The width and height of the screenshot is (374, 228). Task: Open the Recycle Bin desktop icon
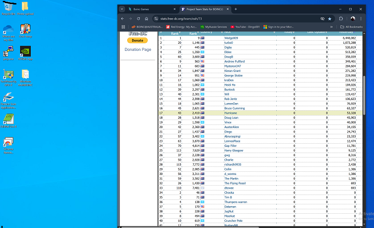point(8,8)
